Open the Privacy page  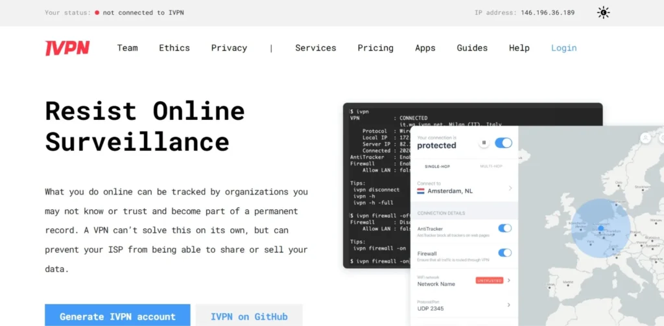229,48
